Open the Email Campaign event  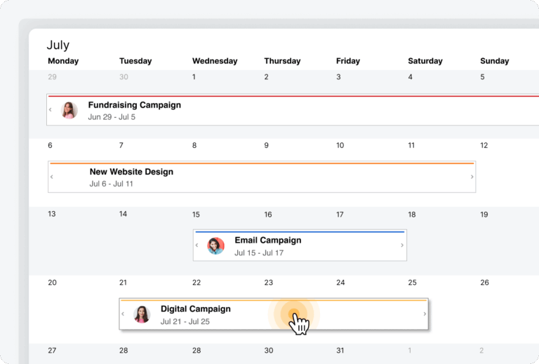click(300, 245)
